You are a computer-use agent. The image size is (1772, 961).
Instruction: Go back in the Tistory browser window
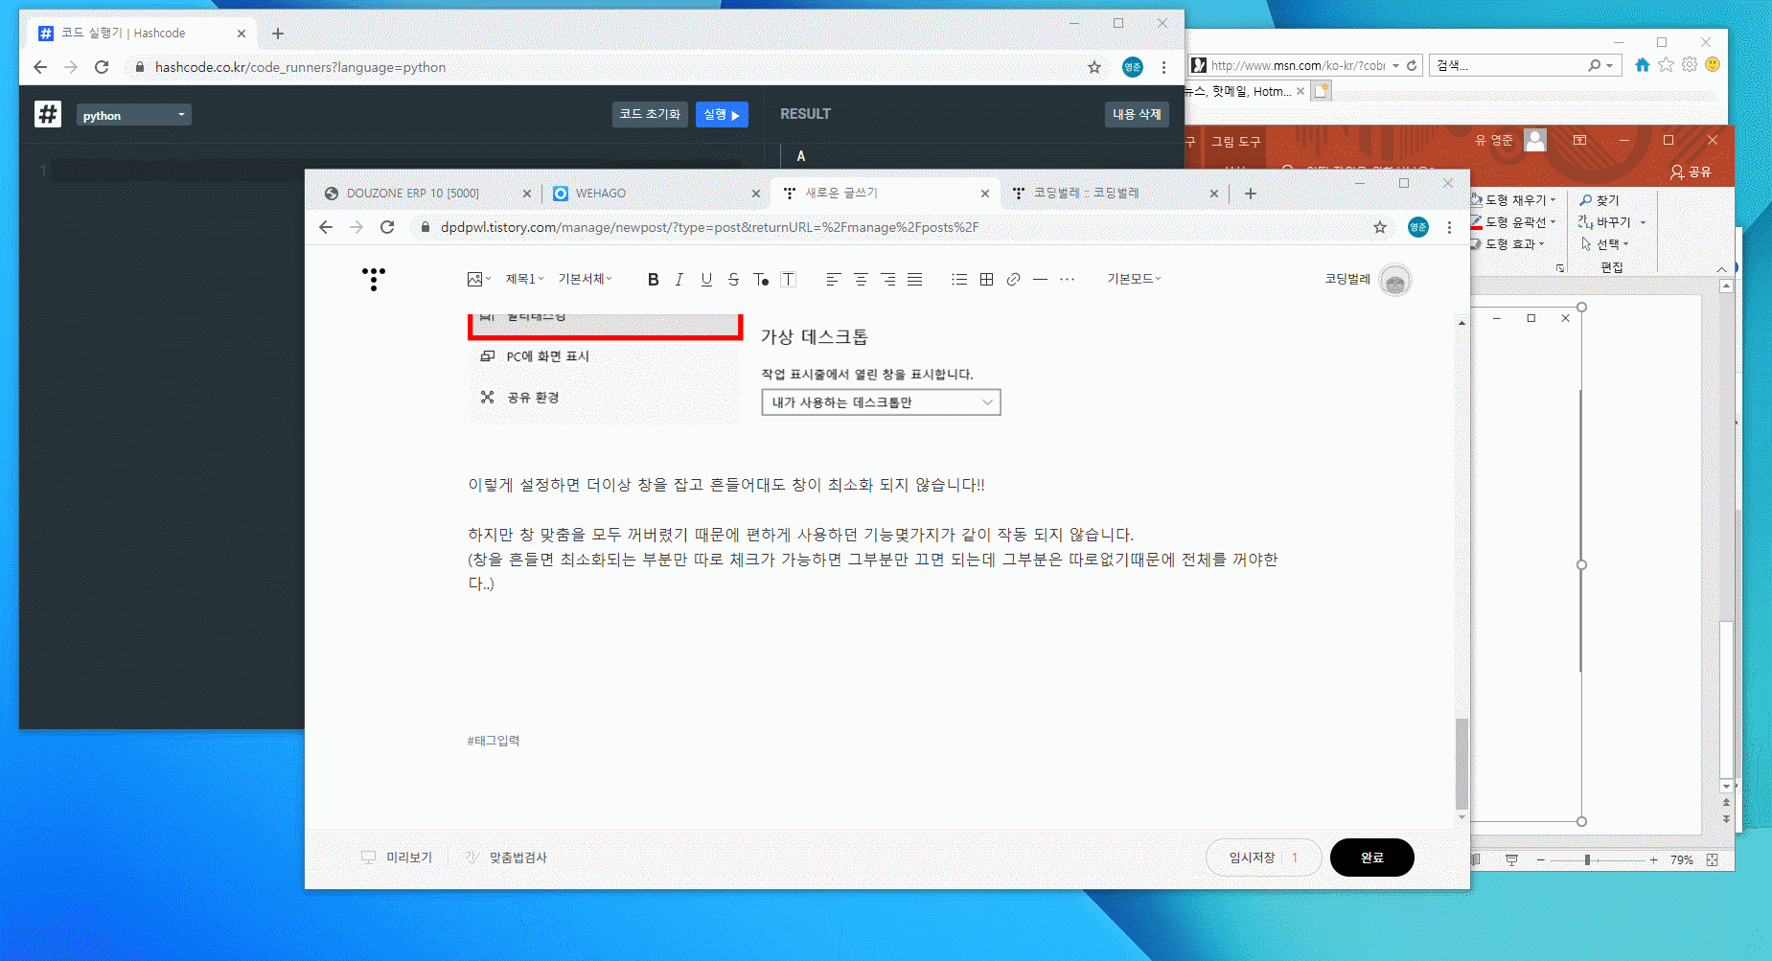pyautogui.click(x=326, y=227)
